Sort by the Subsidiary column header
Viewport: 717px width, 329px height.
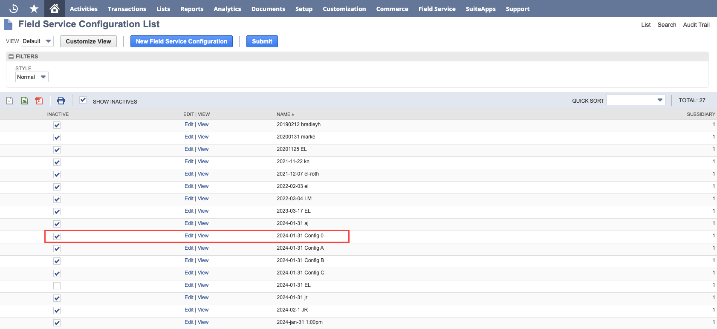pos(701,114)
